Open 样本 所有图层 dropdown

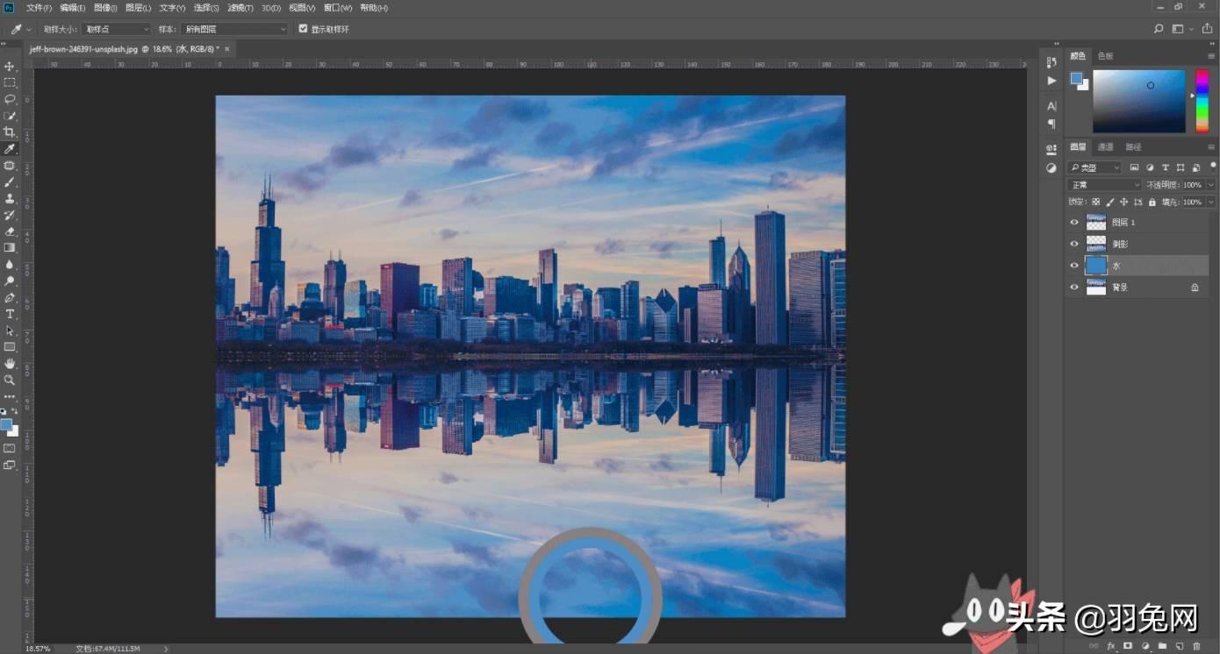(x=234, y=29)
